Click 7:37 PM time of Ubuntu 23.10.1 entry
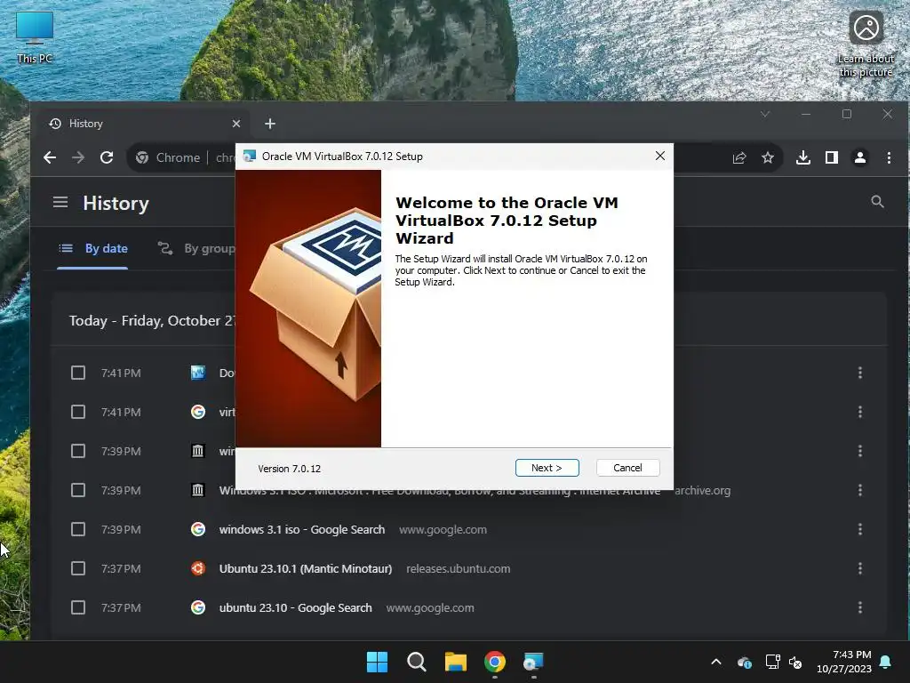This screenshot has height=683, width=910. point(121,568)
